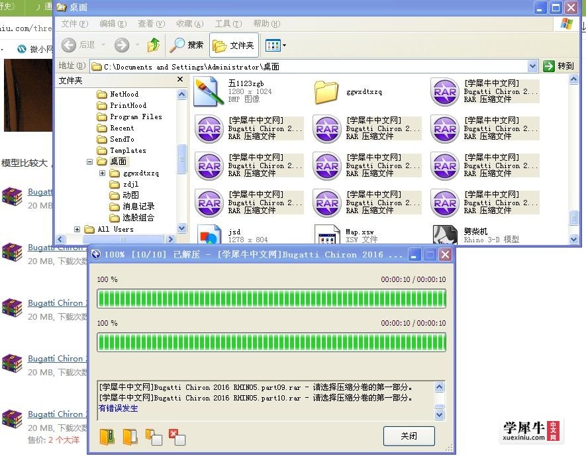This screenshot has width=586, height=466.
Task: Open the views dropdown in Explorer toolbar
Action: point(276,46)
